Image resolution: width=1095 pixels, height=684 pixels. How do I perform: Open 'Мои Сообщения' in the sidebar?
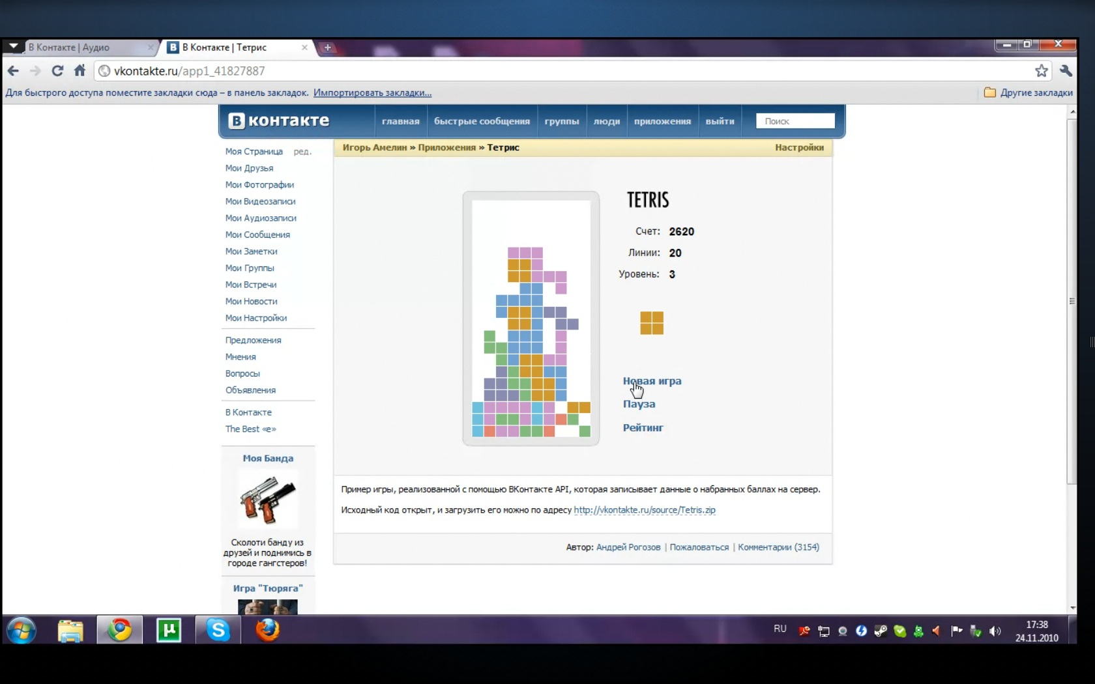tap(257, 235)
